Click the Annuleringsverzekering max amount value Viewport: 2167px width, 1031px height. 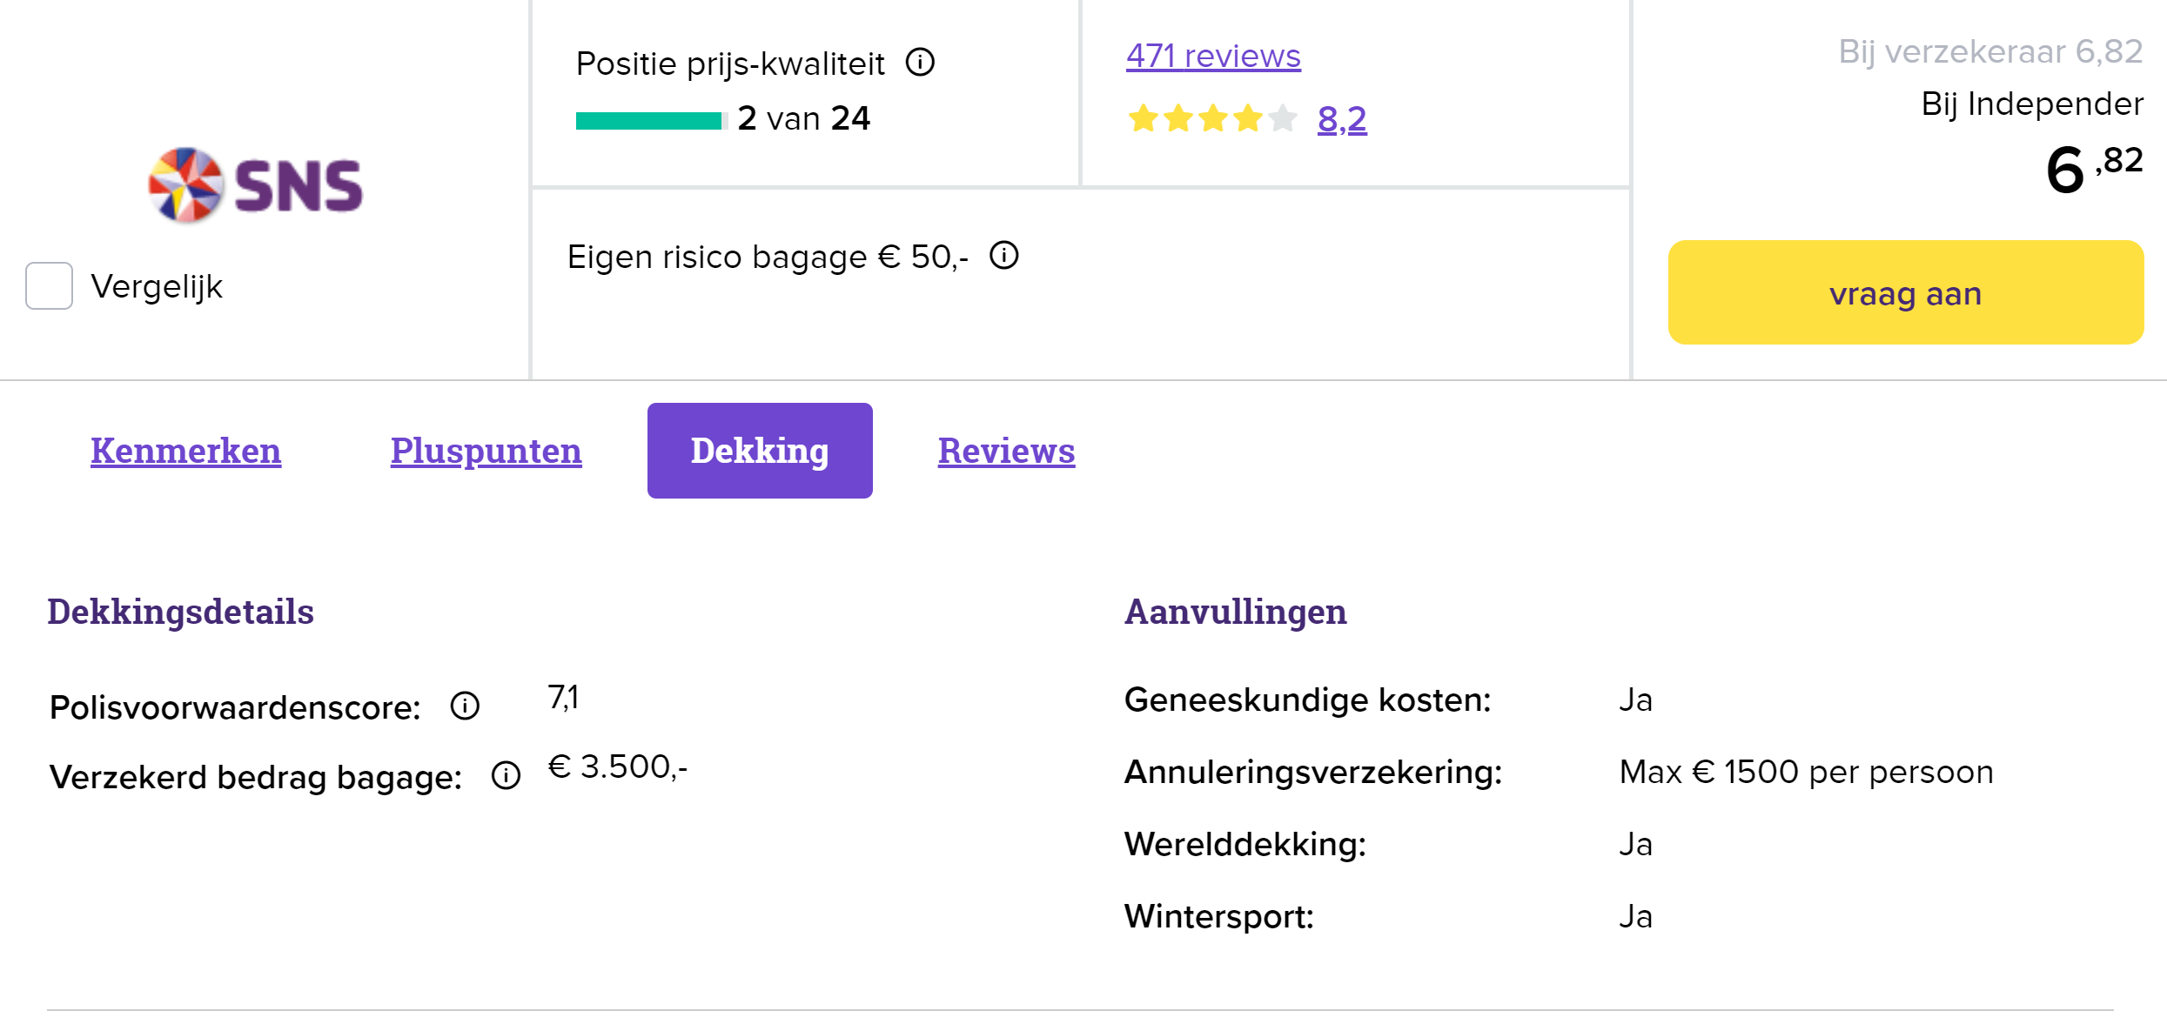1806,772
